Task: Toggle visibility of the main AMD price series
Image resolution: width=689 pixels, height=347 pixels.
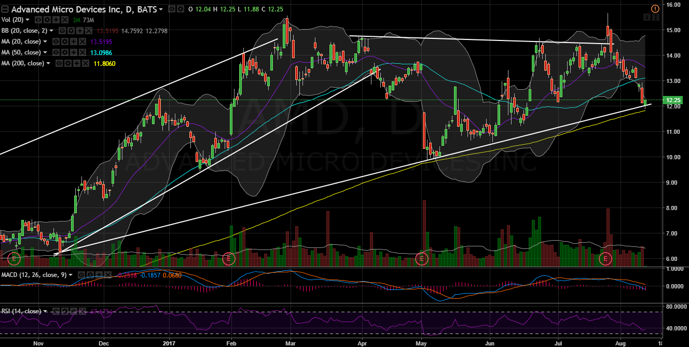Action: click(x=173, y=9)
